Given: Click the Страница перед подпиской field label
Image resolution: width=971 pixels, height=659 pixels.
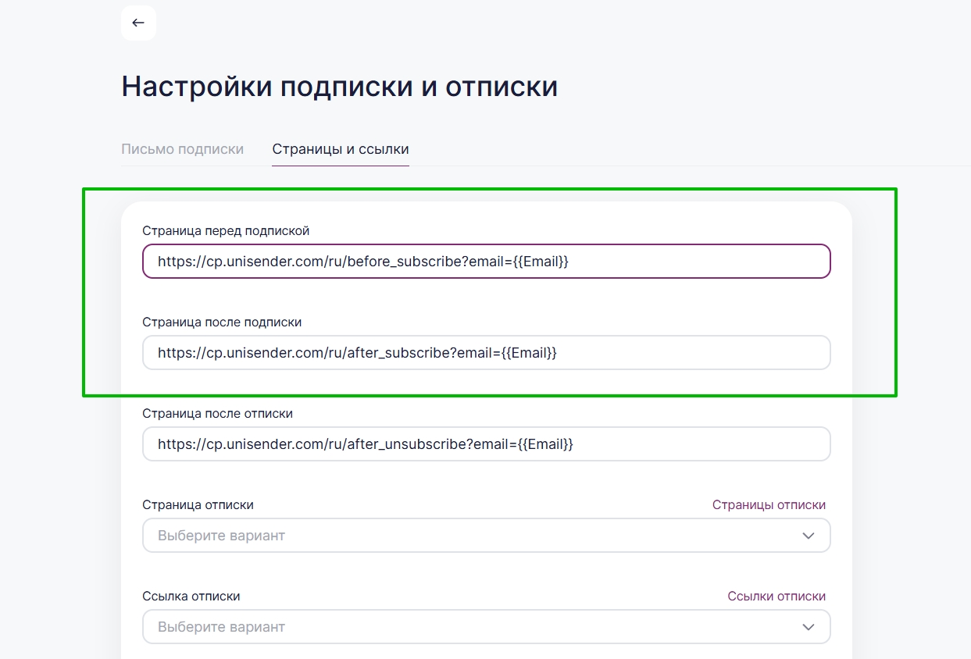Looking at the screenshot, I should point(226,230).
